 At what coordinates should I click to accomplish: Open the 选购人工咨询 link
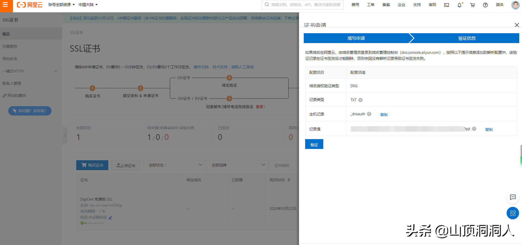[242, 67]
